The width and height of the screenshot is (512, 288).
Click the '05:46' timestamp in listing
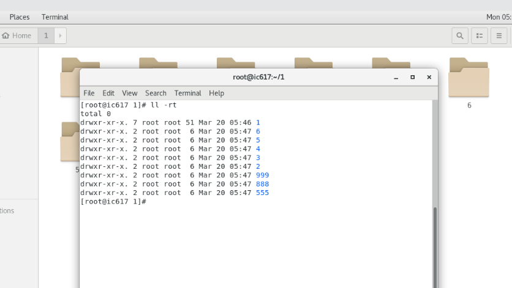tap(240, 123)
